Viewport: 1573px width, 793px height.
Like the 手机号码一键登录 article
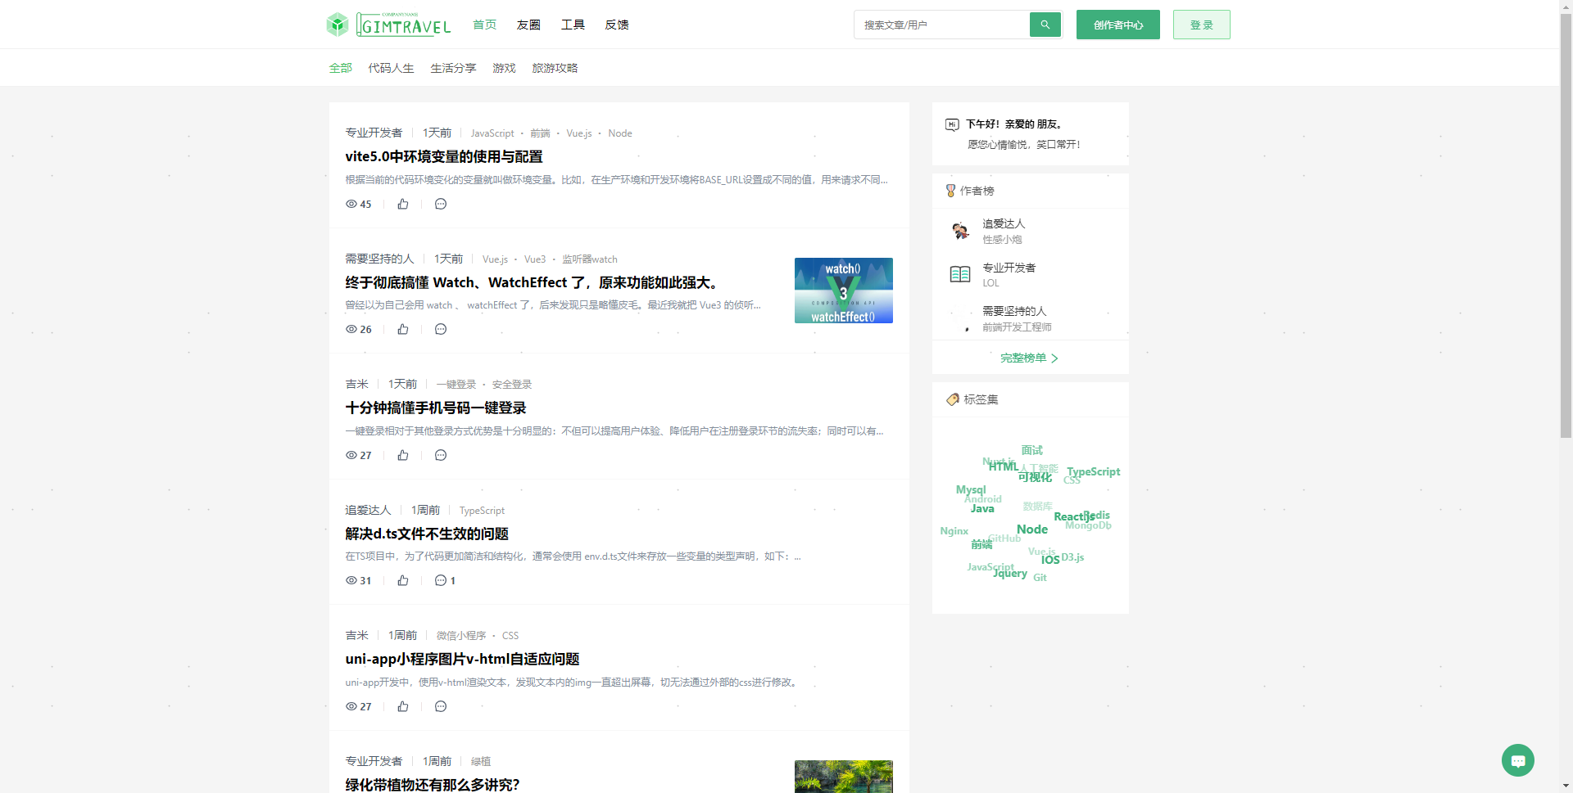point(403,455)
